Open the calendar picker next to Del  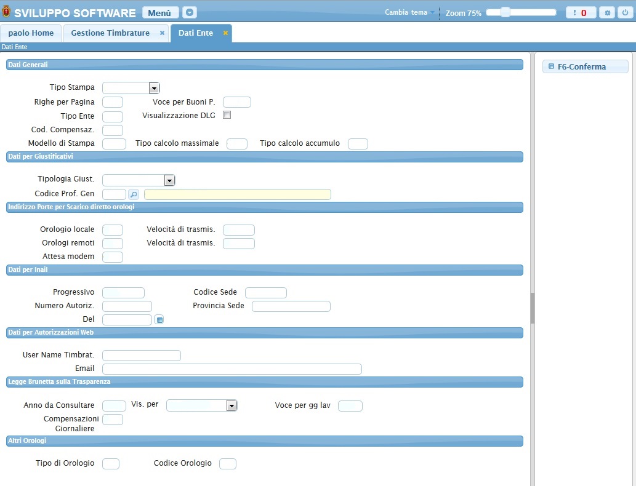click(x=159, y=320)
